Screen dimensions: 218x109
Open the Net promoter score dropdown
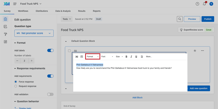(34, 33)
